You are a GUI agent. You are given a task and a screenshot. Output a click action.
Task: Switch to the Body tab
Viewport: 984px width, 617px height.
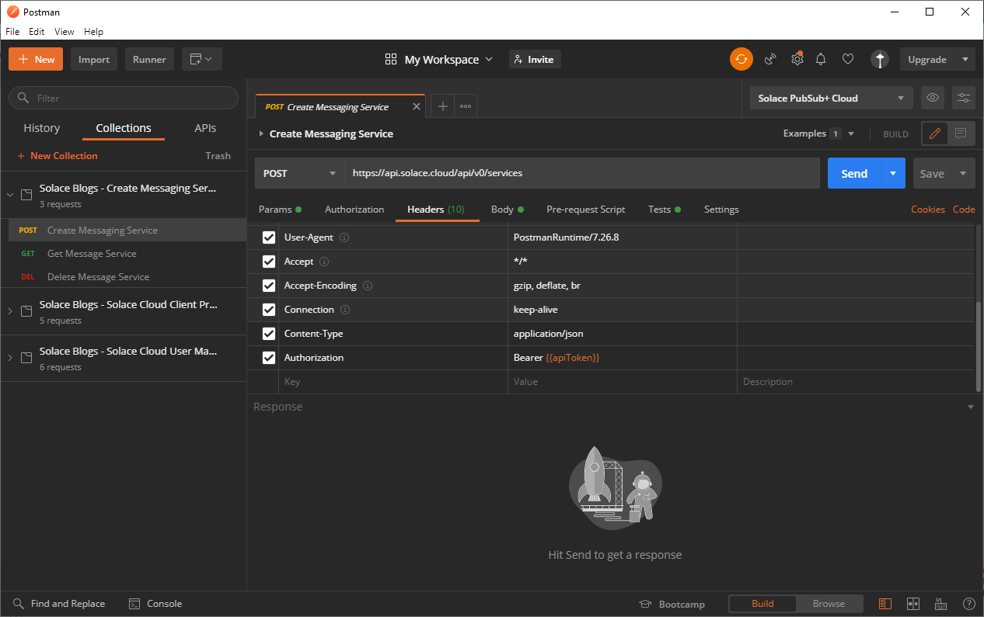click(x=502, y=210)
